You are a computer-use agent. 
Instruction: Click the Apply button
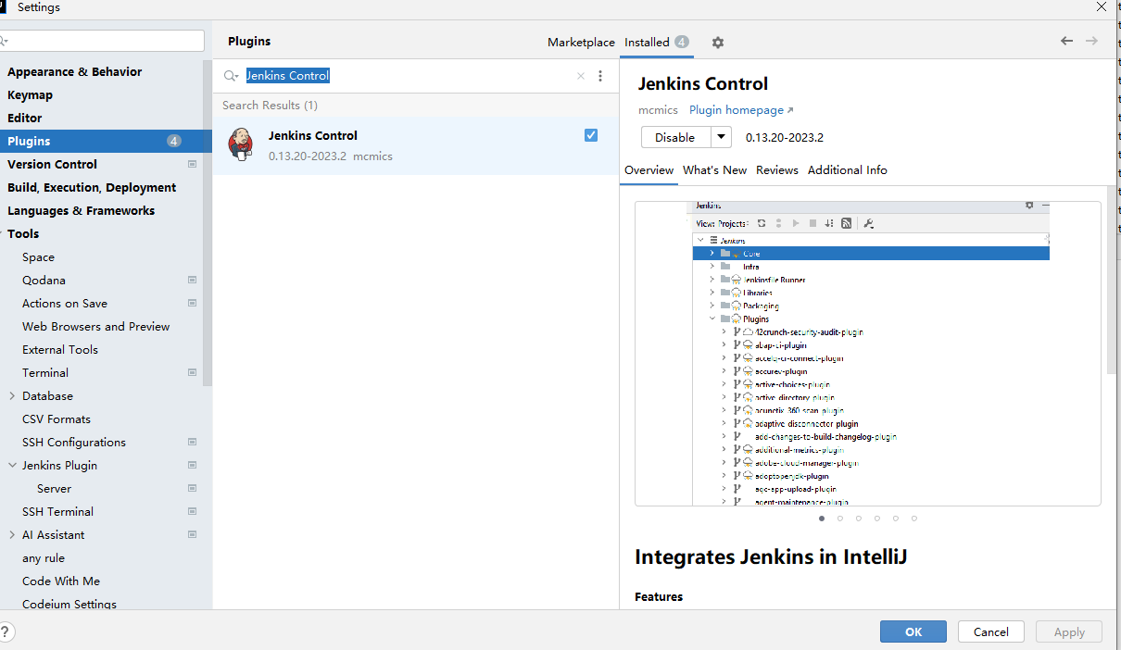click(x=1069, y=631)
